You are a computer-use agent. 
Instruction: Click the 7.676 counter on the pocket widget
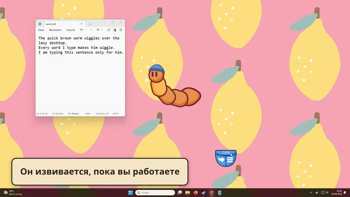(226, 153)
